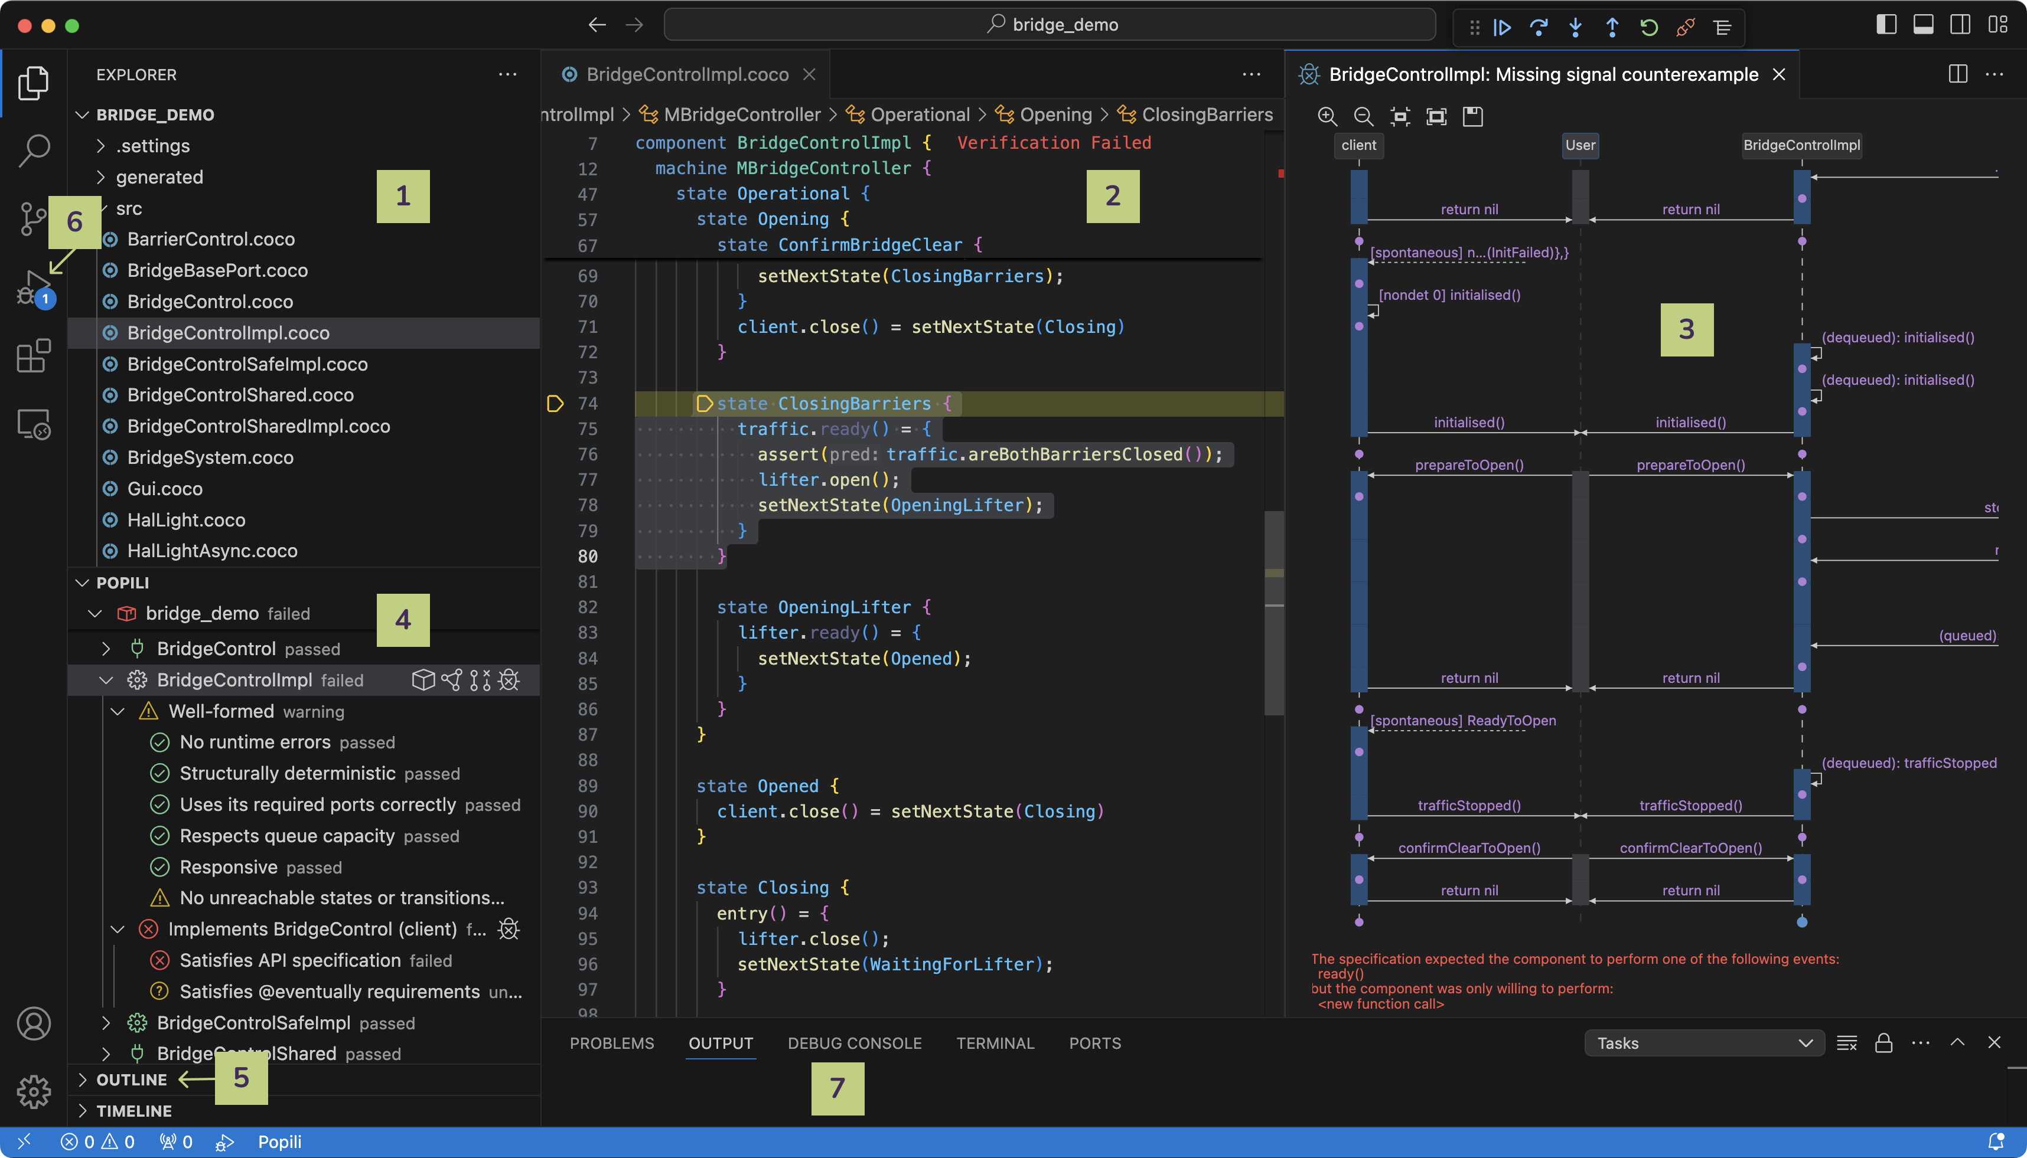Open HalLight.coco in the explorer

click(x=186, y=519)
